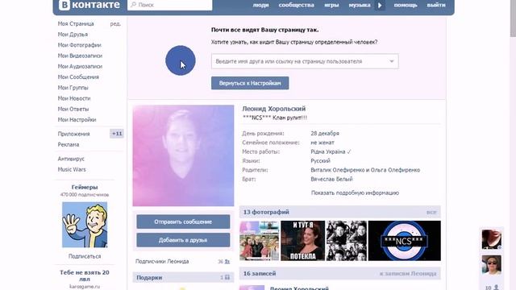
Task: Open chat friend avatar with sunglasses
Action: (x=492, y=265)
